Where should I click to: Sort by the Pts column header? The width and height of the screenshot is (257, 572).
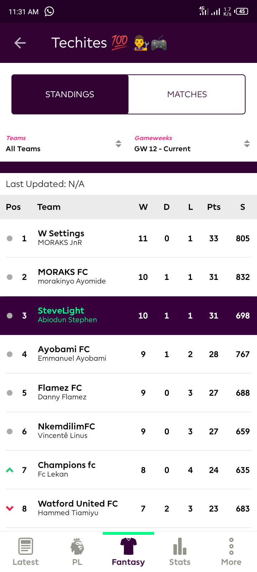(214, 207)
